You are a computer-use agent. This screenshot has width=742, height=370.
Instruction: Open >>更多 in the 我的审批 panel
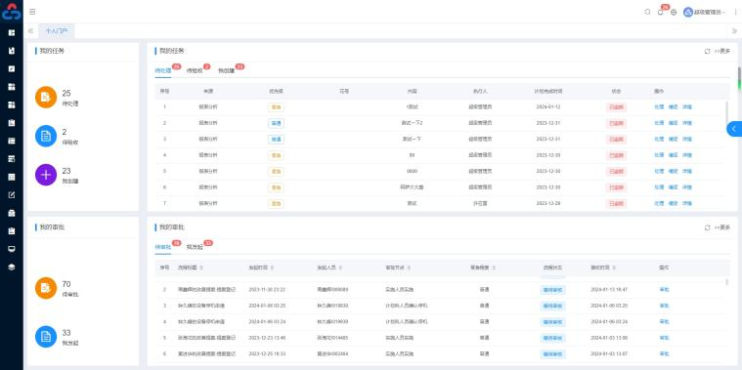pos(722,227)
